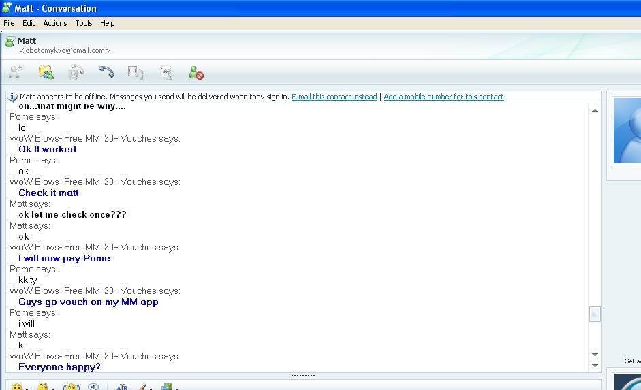Open the handwriting brush icon

pos(142,387)
